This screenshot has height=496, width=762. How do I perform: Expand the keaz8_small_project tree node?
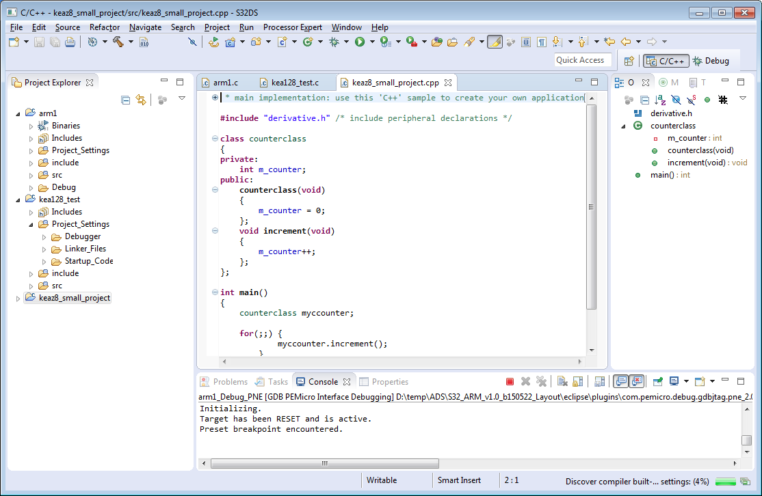tap(18, 299)
